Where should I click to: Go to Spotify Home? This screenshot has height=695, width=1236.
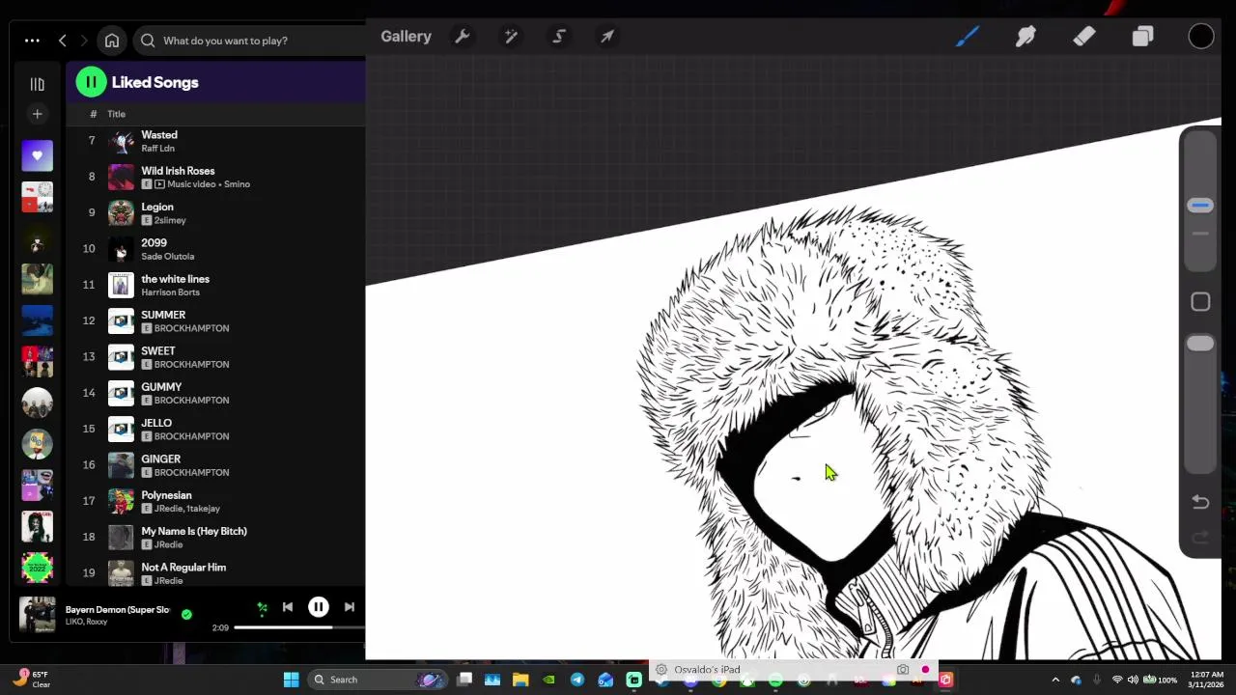[x=112, y=41]
